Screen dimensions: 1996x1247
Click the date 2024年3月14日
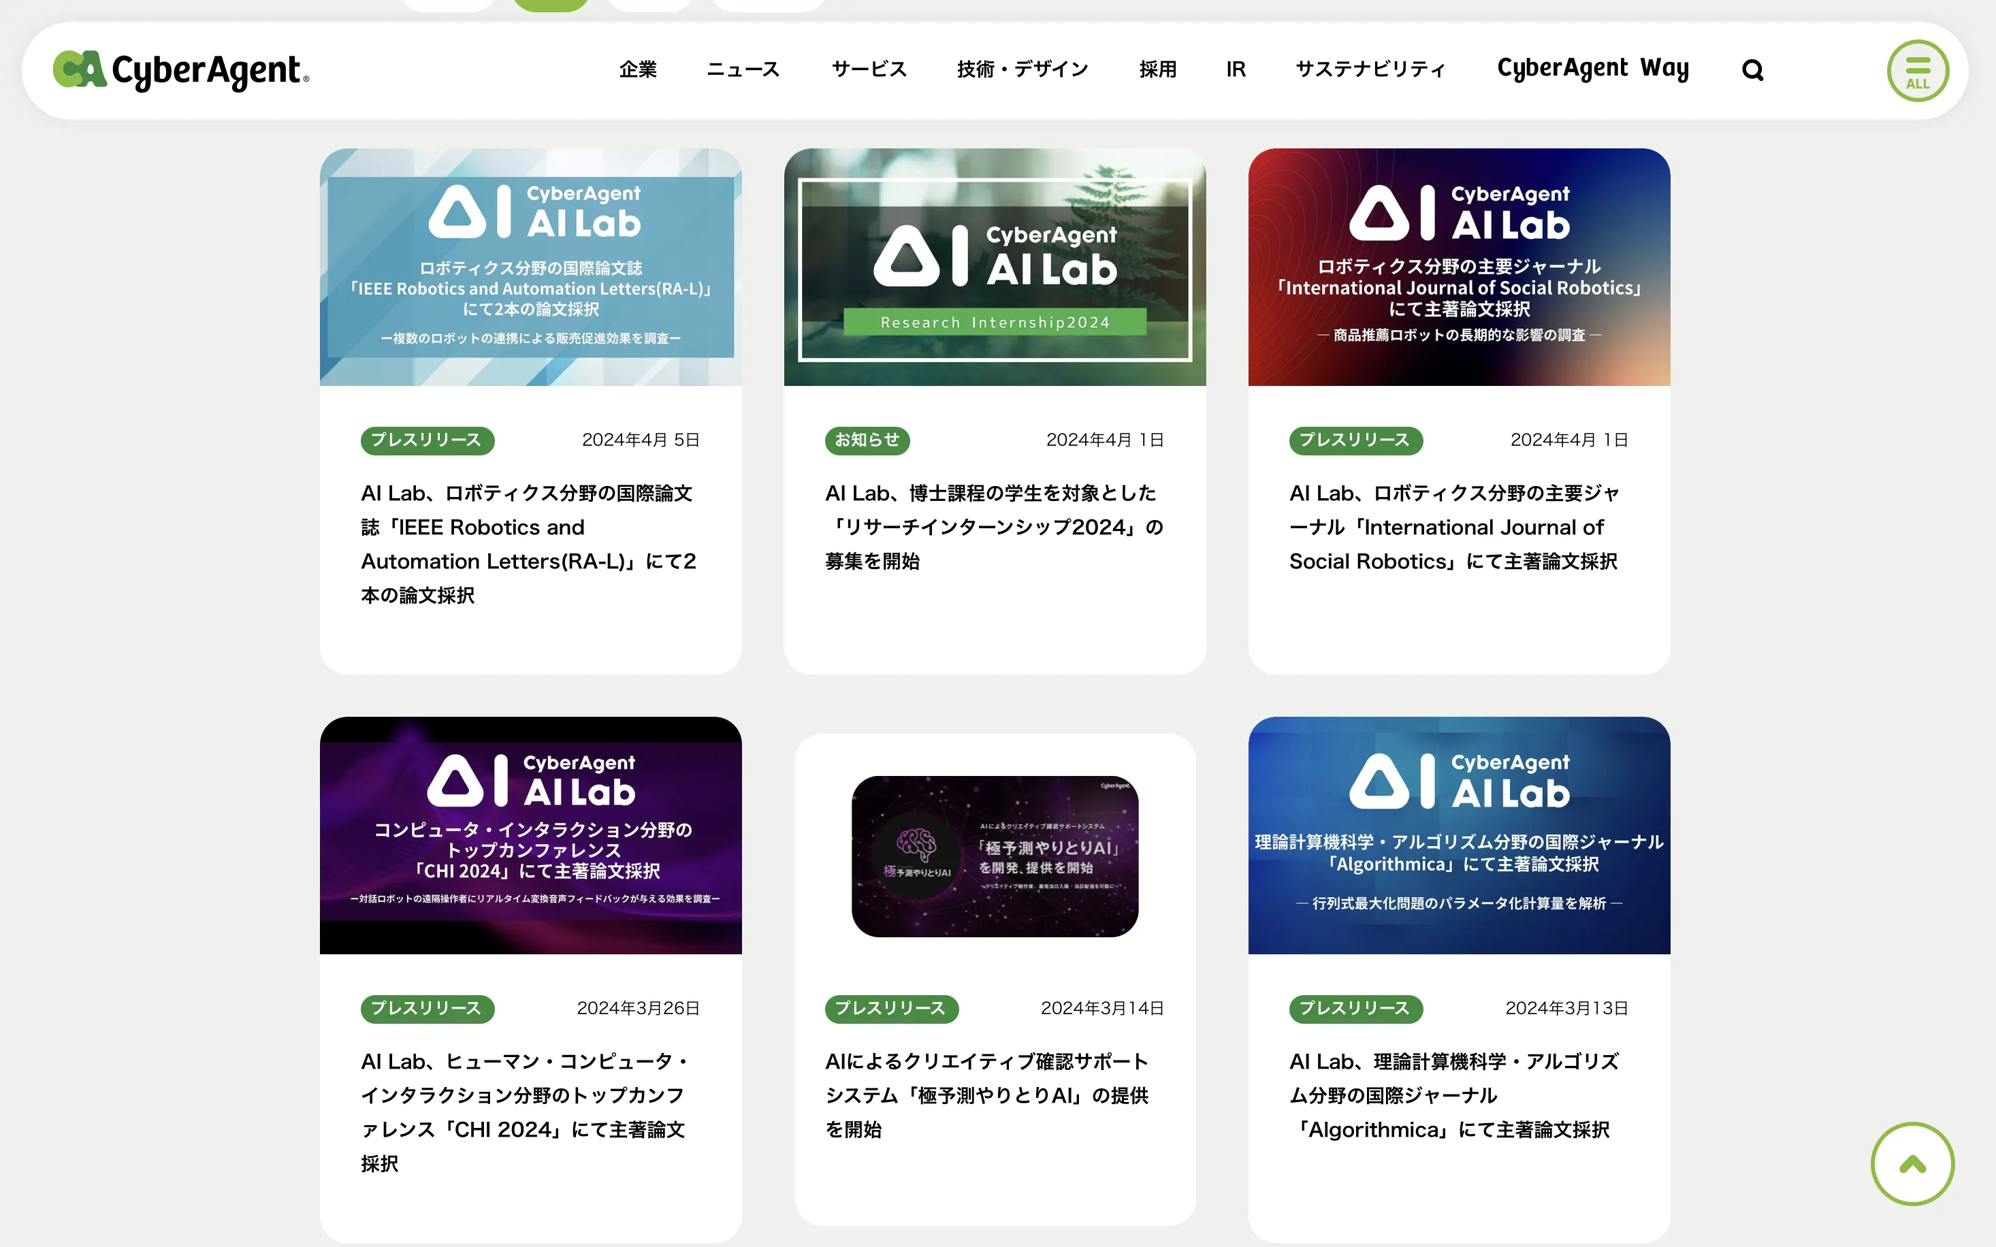1103,1009
